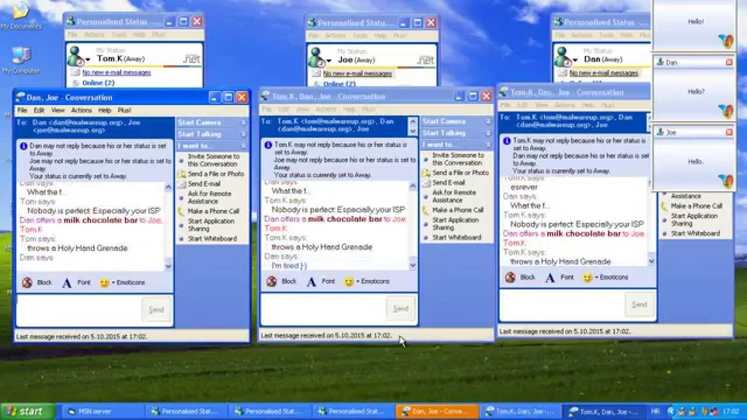Collapse Start Camera section in middle window
Screen dimensions: 747x420
coord(488,121)
